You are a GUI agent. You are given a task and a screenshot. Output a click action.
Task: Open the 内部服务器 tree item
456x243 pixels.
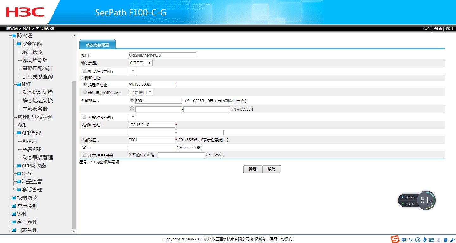(x=35, y=109)
